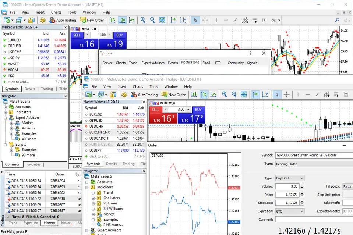The height and width of the screenshot is (235, 353).
Task: Select candlestick chart icon in EURUSD window toolbar
Action: [204, 95]
